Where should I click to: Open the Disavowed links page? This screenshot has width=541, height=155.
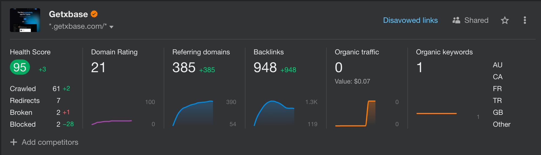pos(410,20)
